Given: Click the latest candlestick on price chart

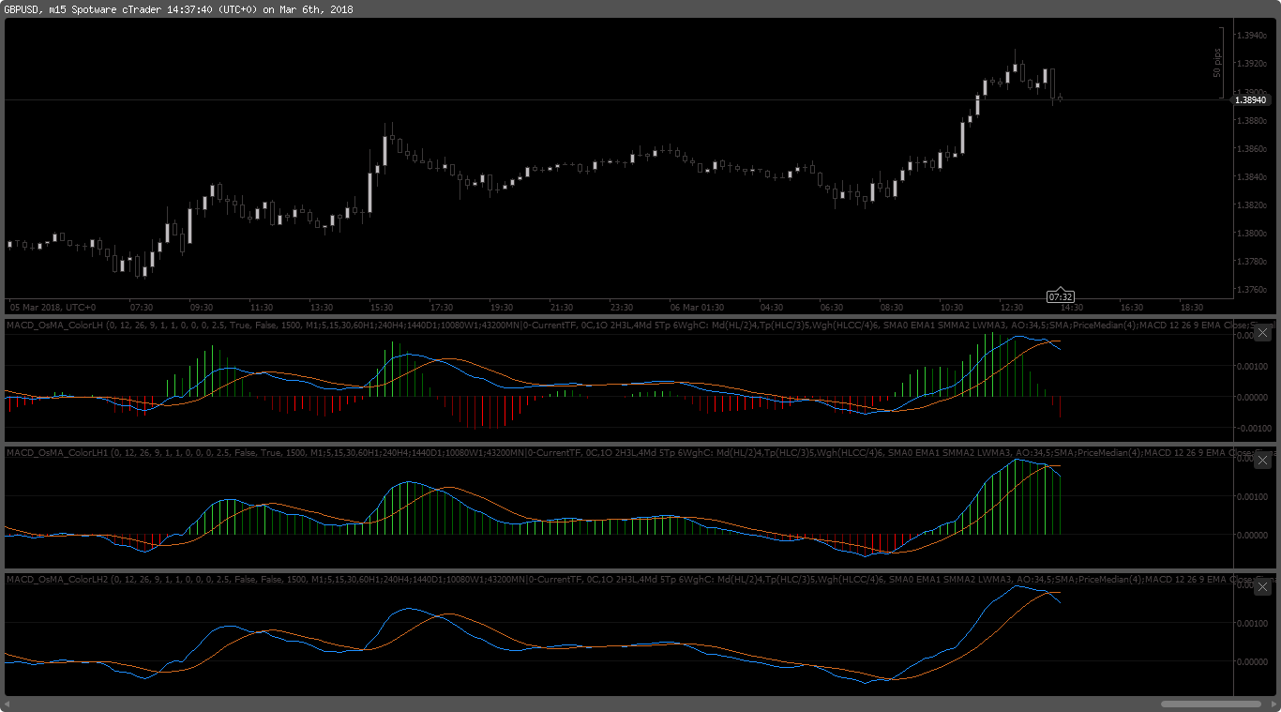Looking at the screenshot, I should pos(1060,97).
